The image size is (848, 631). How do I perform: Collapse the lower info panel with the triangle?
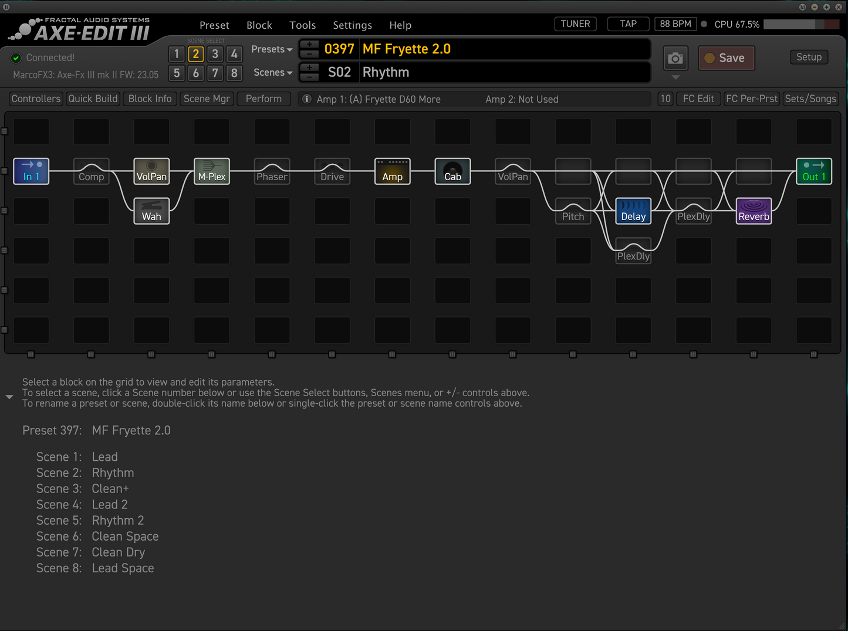[x=9, y=397]
